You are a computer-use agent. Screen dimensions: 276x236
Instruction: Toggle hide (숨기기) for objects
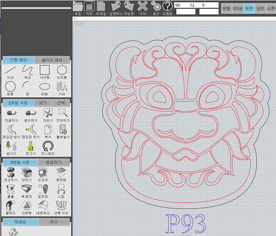[12, 148]
